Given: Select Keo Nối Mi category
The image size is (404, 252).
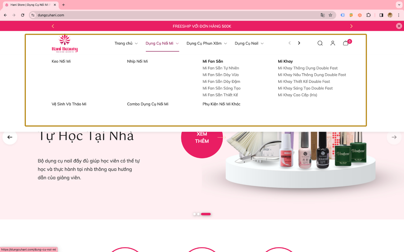Looking at the screenshot, I should pos(61,61).
